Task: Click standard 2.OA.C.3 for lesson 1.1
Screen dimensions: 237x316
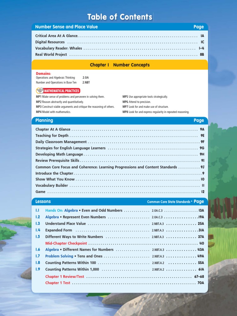Action: pos(157,210)
